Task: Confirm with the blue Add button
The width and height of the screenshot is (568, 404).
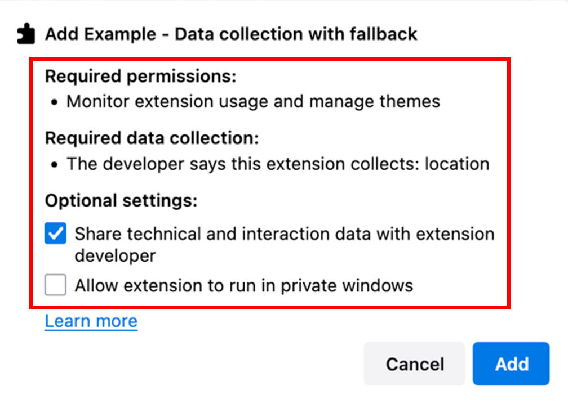Action: 511,363
